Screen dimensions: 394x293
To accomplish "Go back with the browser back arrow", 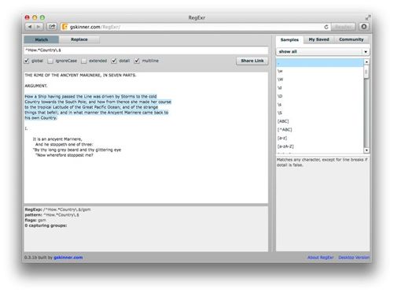I will coord(30,27).
